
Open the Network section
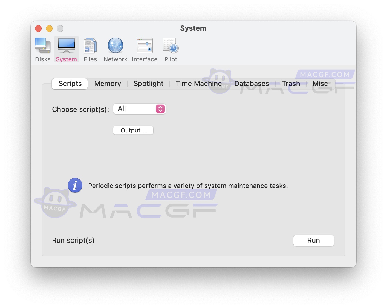pyautogui.click(x=115, y=49)
